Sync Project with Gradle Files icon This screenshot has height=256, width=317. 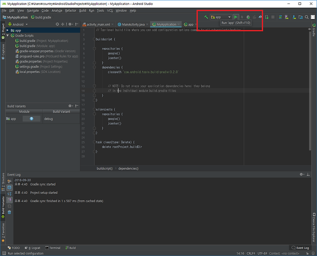280,17
